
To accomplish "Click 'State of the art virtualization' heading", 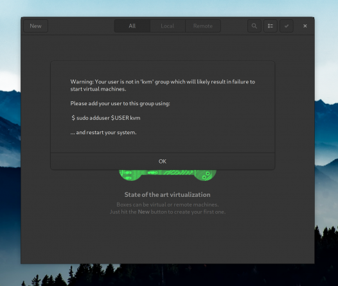I will (168, 194).
